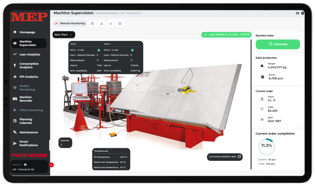This screenshot has width=315, height=186.
Task: Click the calendar icon beside Planning Calendar
Action: coord(15,121)
